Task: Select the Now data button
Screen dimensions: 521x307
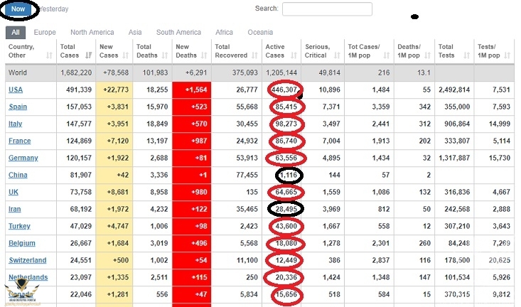Action: click(x=18, y=10)
